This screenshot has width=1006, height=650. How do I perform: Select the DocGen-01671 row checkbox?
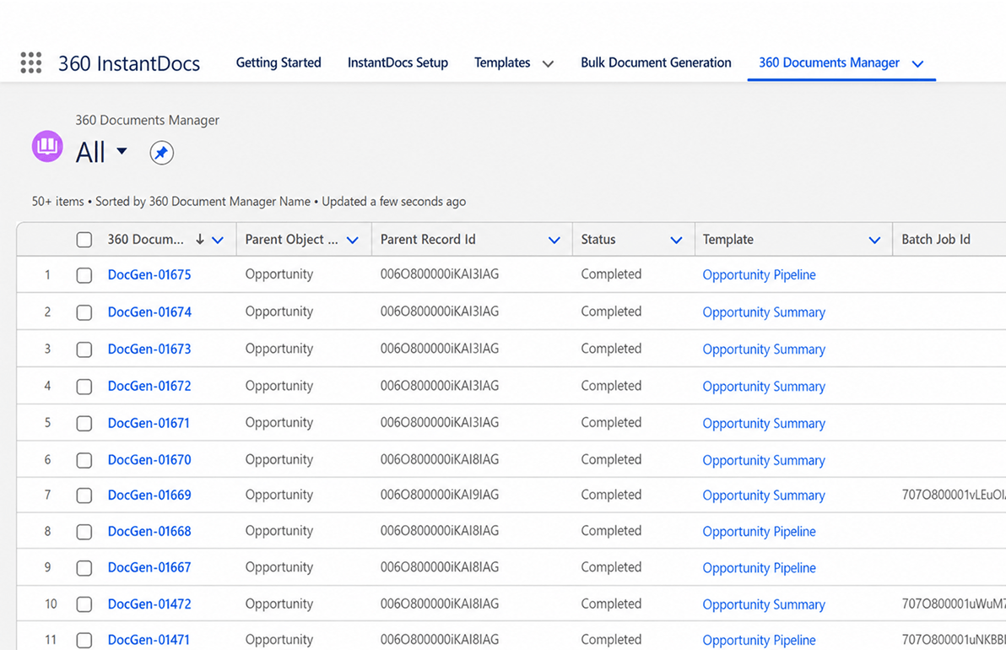pyautogui.click(x=84, y=424)
